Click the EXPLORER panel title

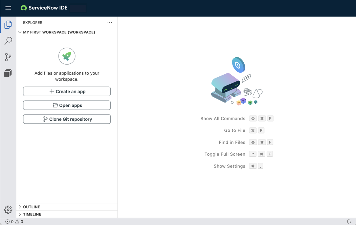click(x=33, y=23)
